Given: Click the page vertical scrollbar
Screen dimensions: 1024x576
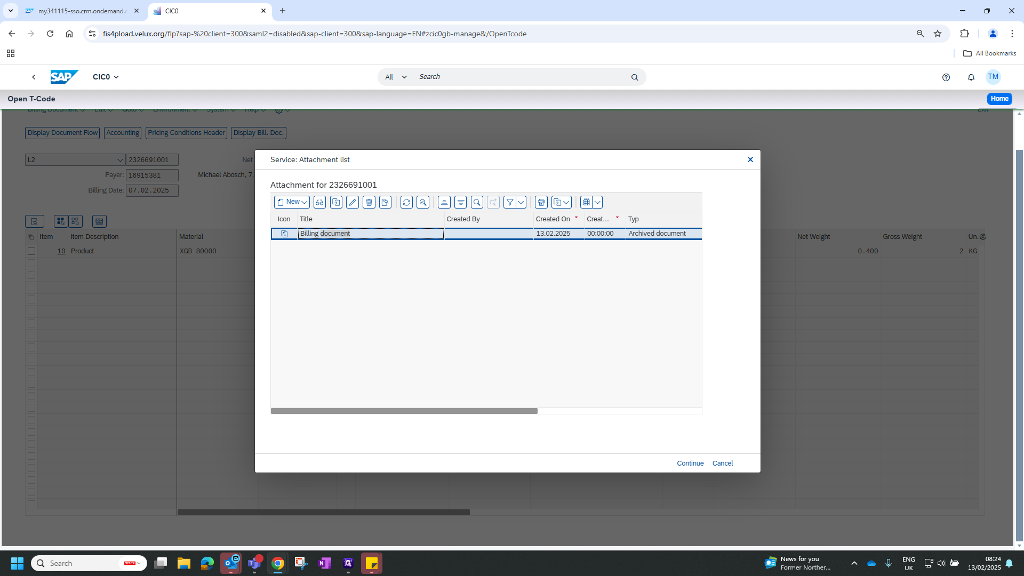Looking at the screenshot, I should 1020,346.
